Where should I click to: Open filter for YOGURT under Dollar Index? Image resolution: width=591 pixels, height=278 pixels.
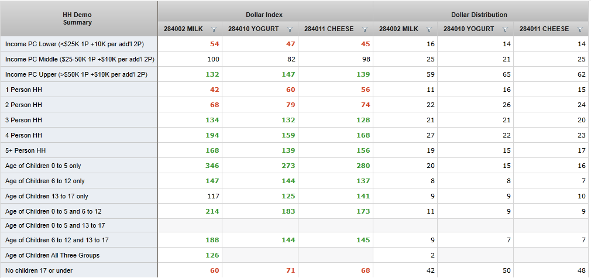(x=290, y=29)
